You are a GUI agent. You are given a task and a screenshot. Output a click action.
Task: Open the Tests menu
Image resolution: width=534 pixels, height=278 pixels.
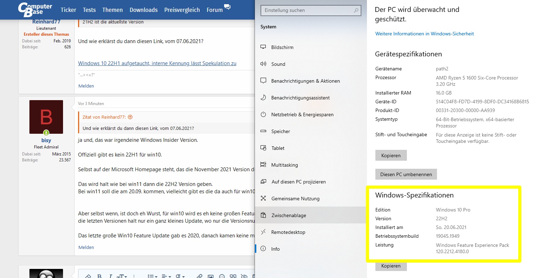point(89,10)
